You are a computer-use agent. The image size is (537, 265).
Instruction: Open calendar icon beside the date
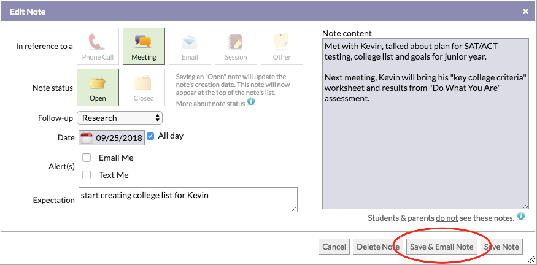tap(87, 138)
